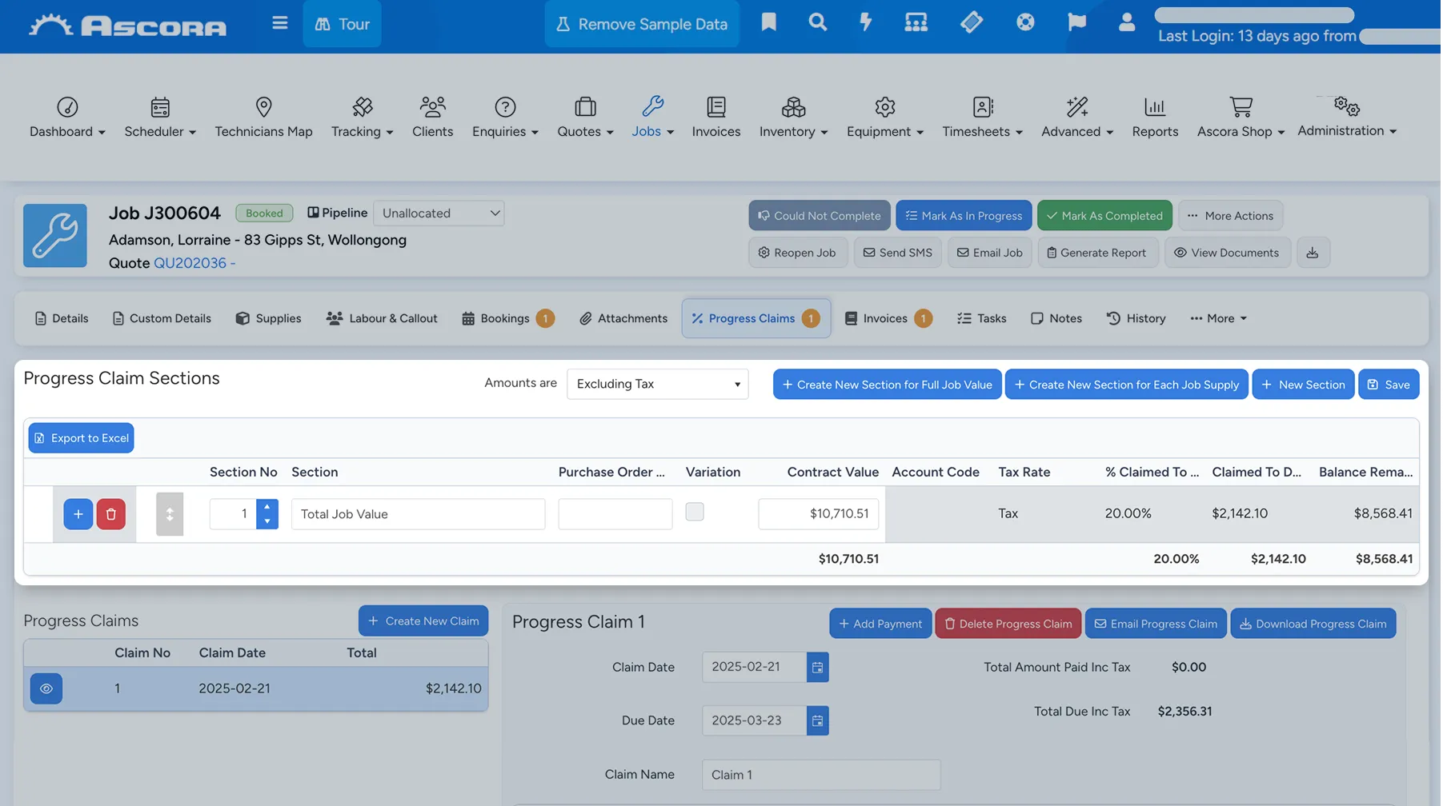1443x806 pixels.
Task: Click Download Progress Claim button
Action: [x=1313, y=624]
